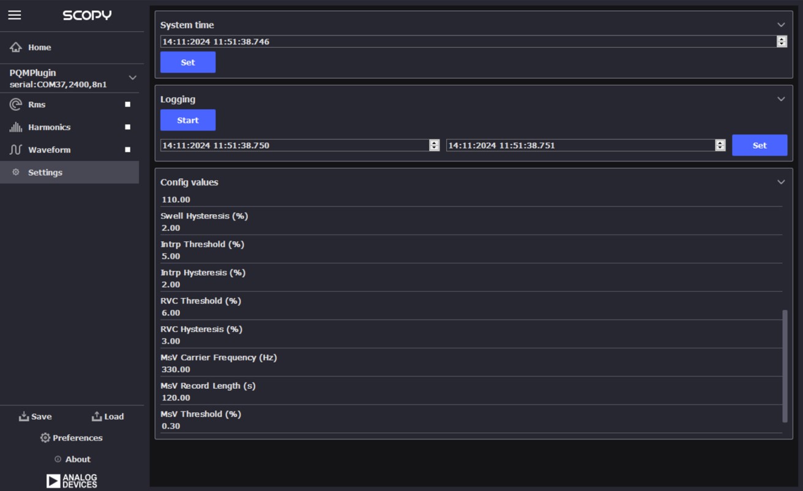
Task: Open the hamburger menu next to Scopy logo
Action: click(x=15, y=15)
